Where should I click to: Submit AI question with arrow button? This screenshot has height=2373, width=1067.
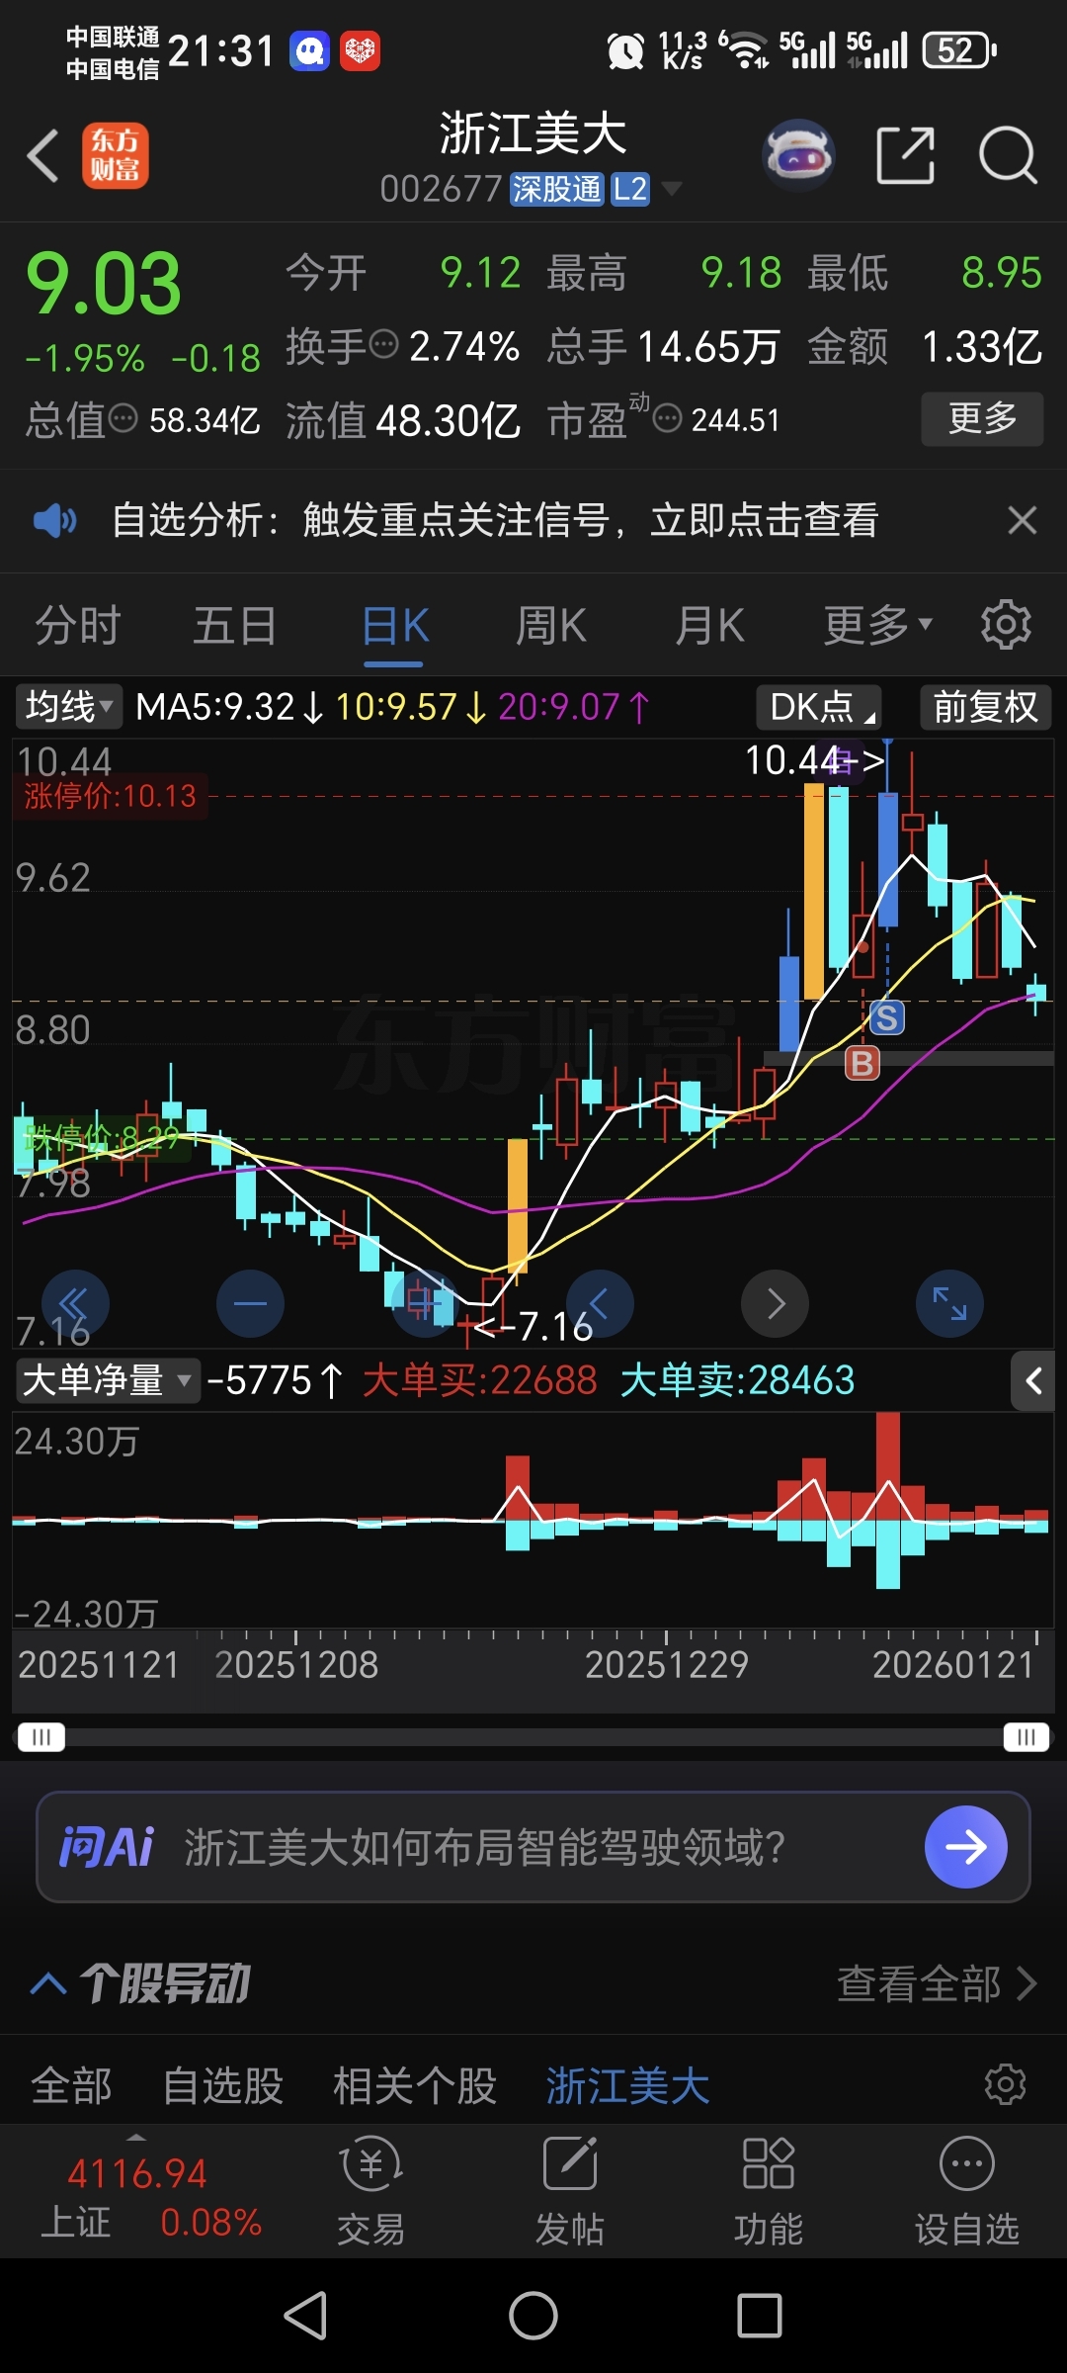coord(965,1846)
